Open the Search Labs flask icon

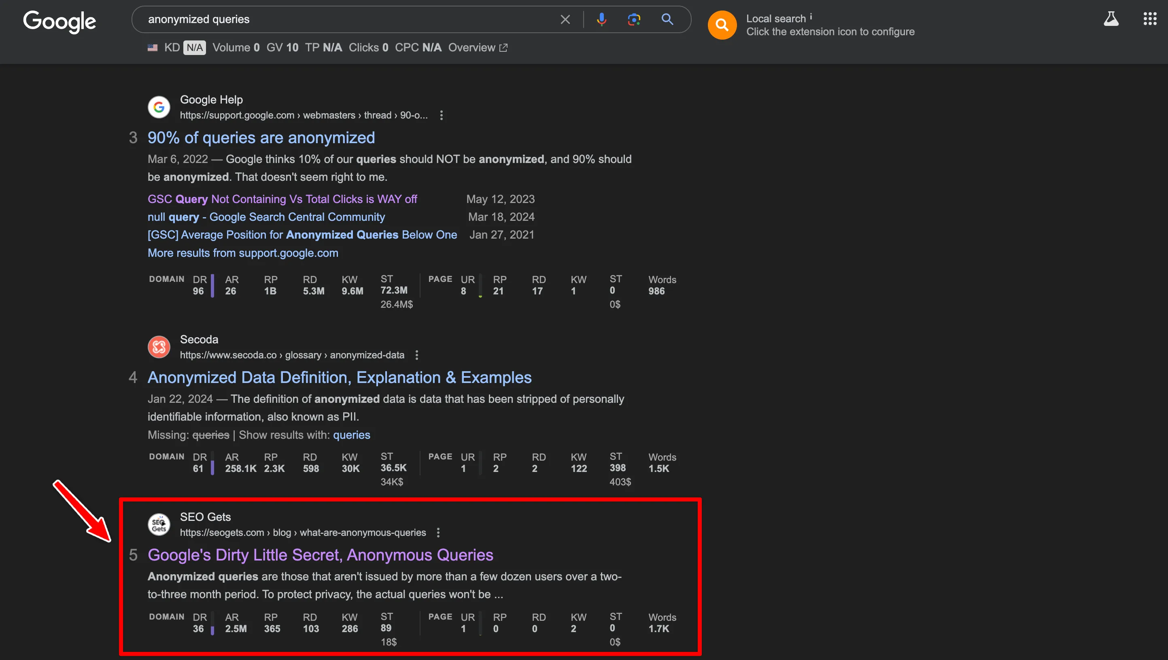coord(1111,19)
